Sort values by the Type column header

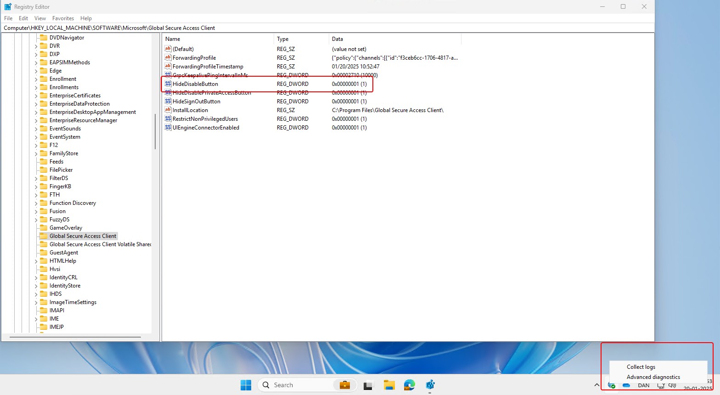(301, 39)
